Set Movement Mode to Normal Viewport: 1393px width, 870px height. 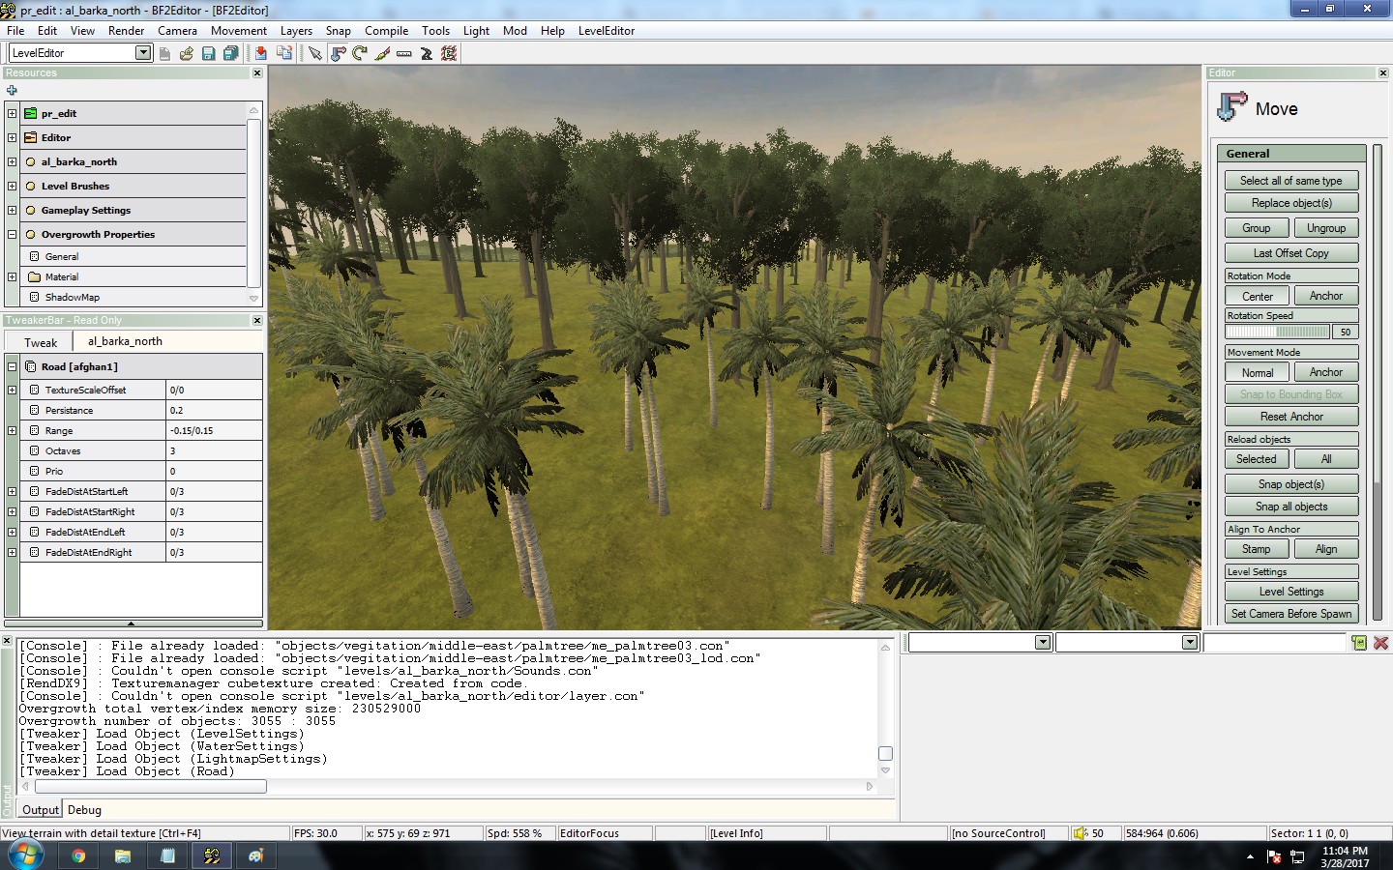point(1258,373)
